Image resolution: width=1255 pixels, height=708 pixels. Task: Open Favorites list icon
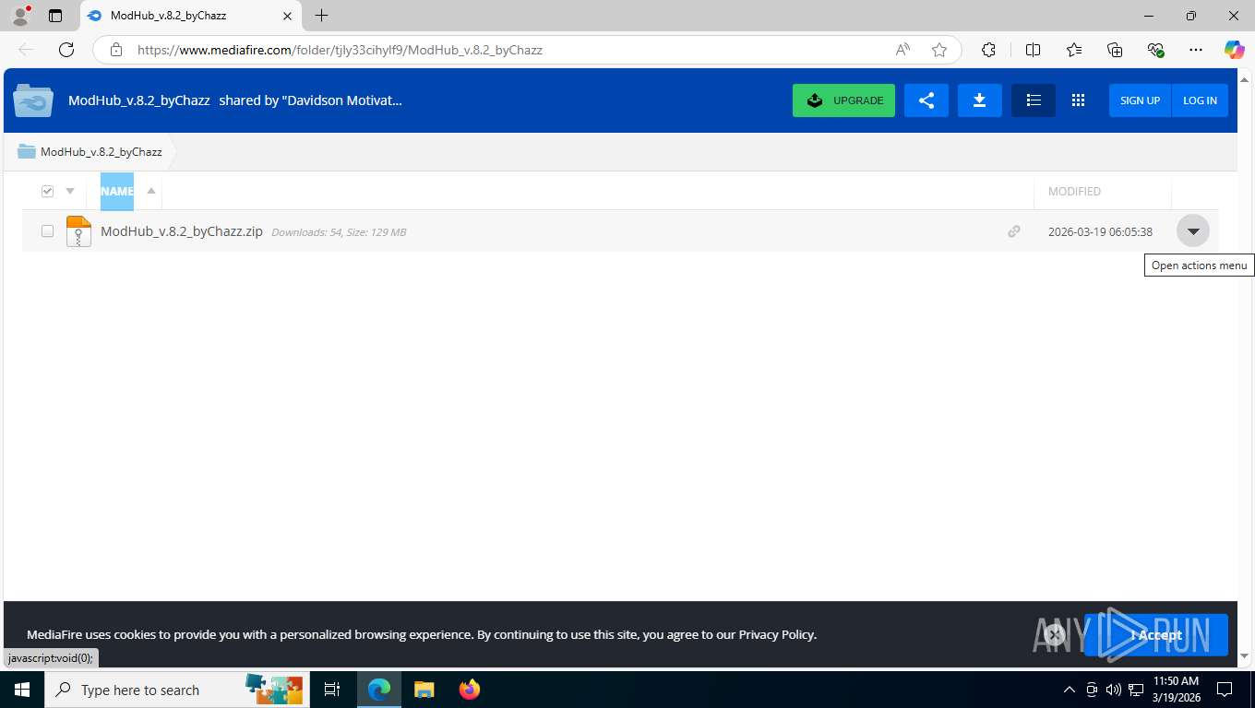coord(1074,50)
